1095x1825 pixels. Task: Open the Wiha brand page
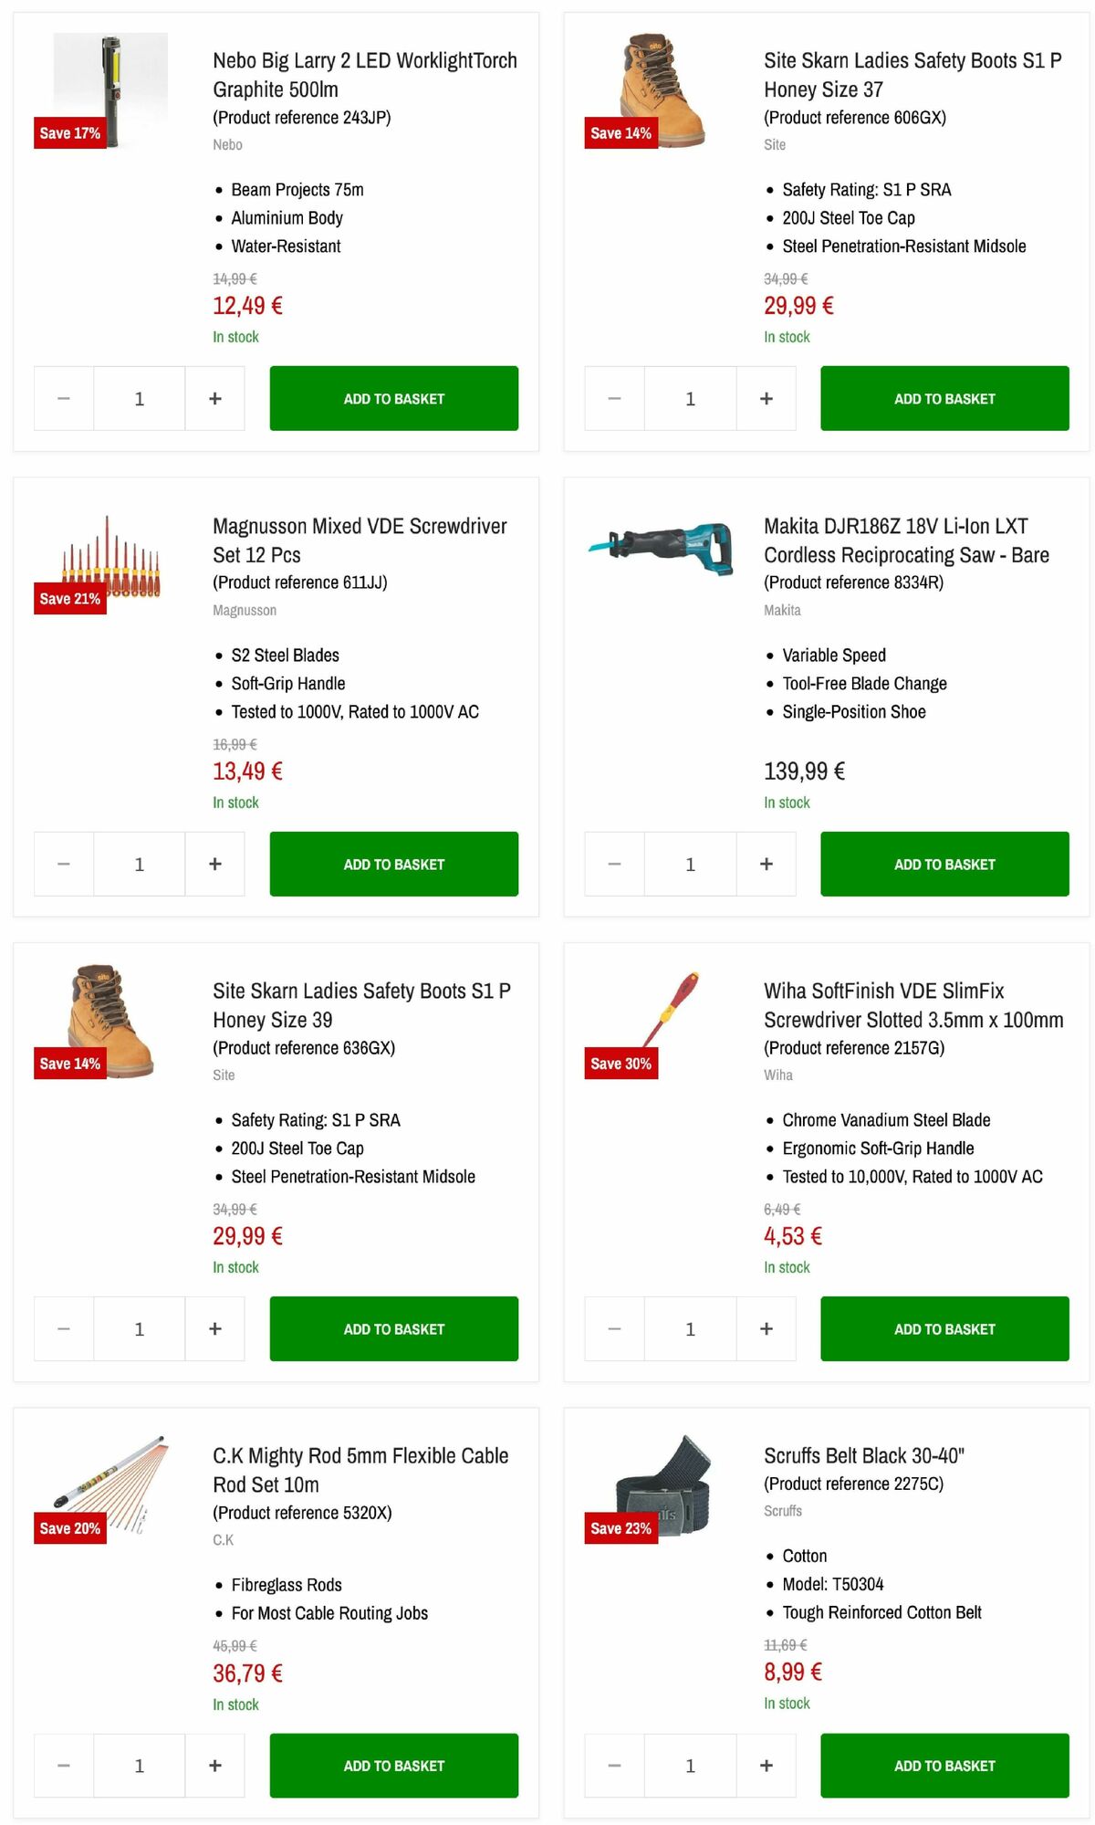pos(778,1075)
